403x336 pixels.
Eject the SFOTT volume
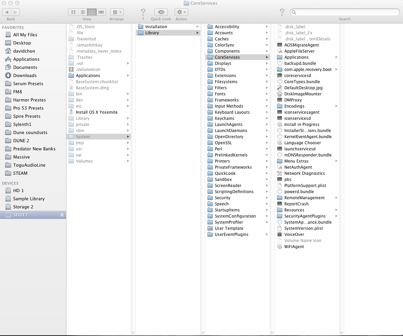click(x=62, y=214)
